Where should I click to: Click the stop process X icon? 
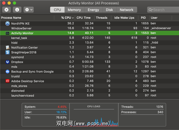pos(7,10)
